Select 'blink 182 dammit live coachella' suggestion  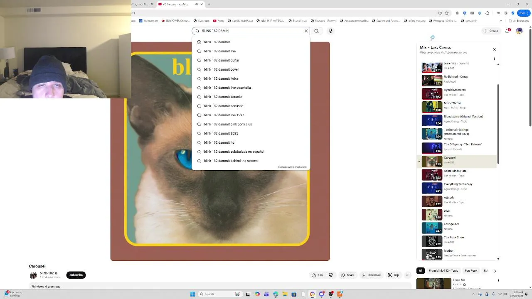pos(251,88)
